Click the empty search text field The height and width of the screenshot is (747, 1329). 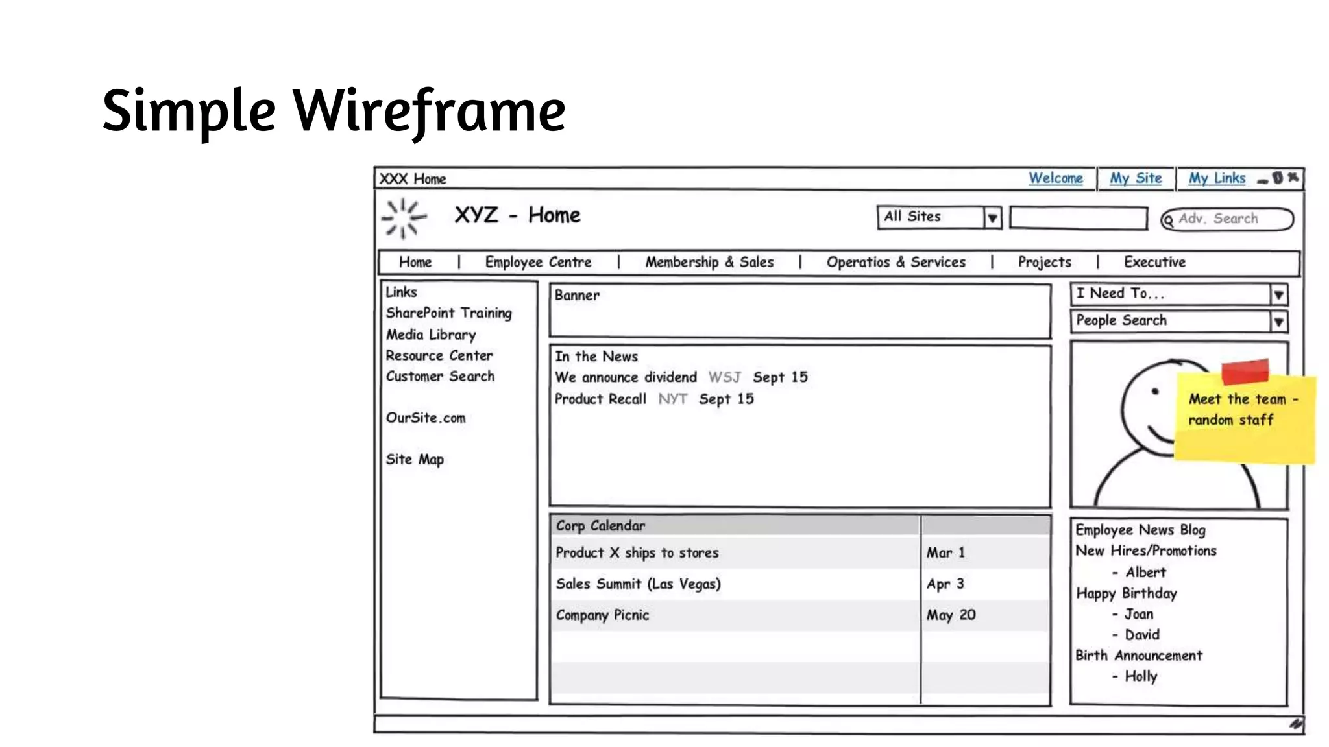[x=1079, y=219]
